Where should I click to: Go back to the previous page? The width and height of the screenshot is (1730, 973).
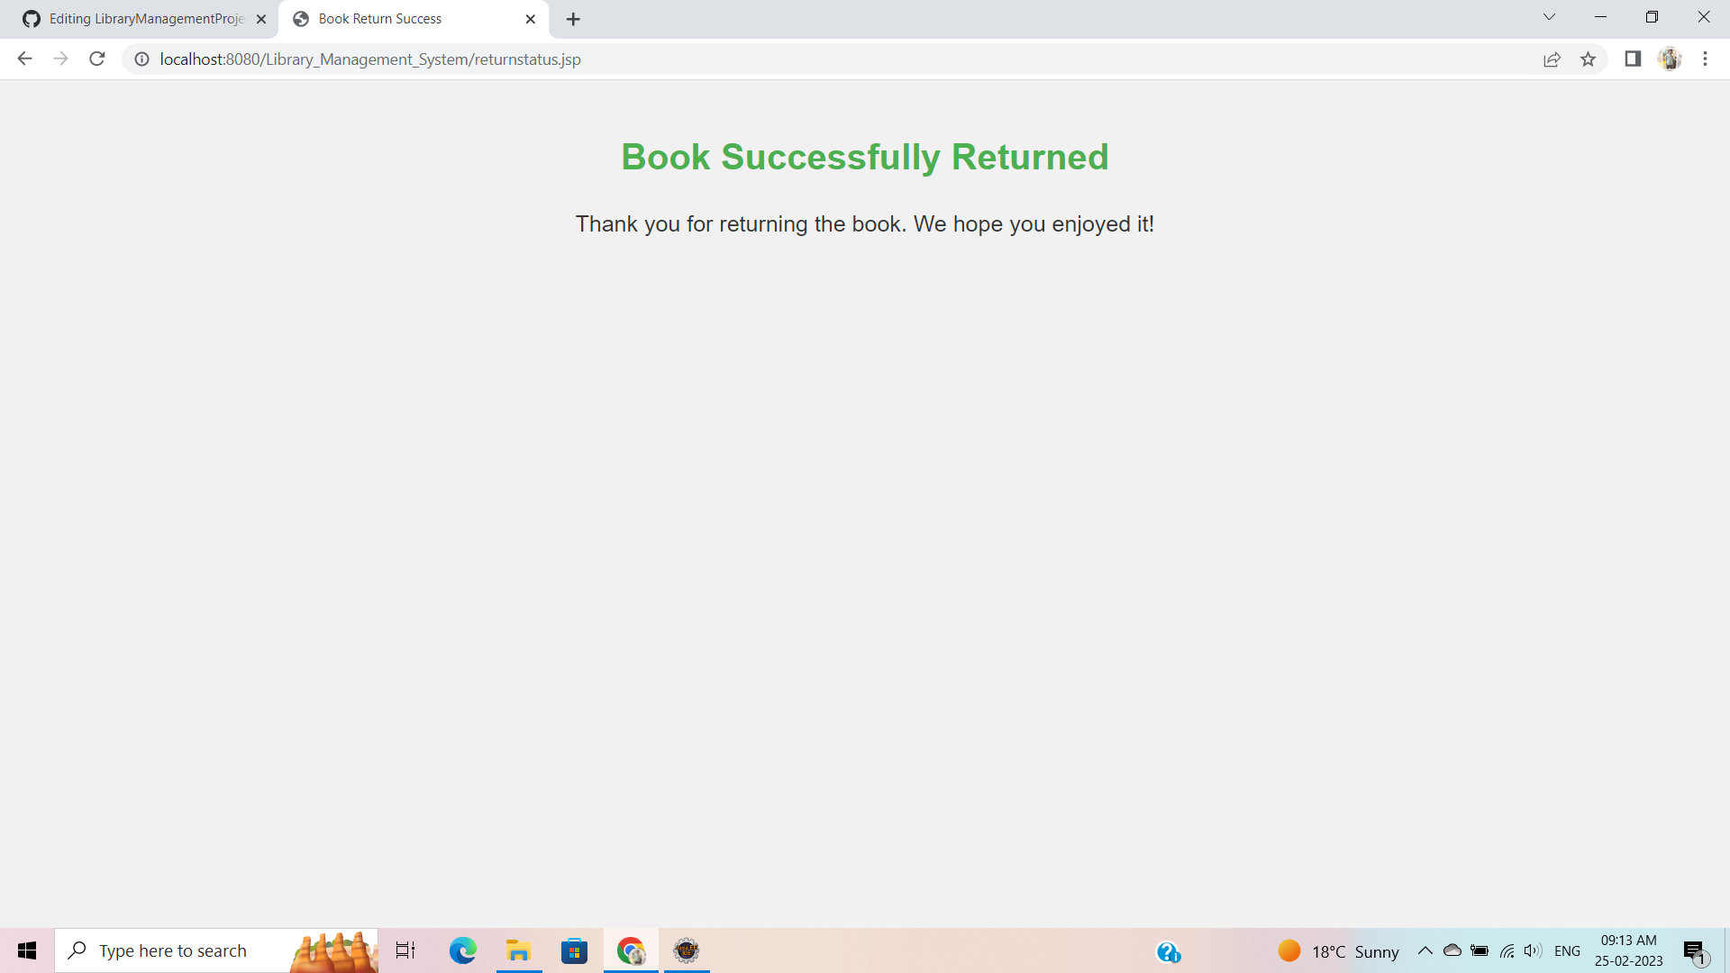(23, 59)
